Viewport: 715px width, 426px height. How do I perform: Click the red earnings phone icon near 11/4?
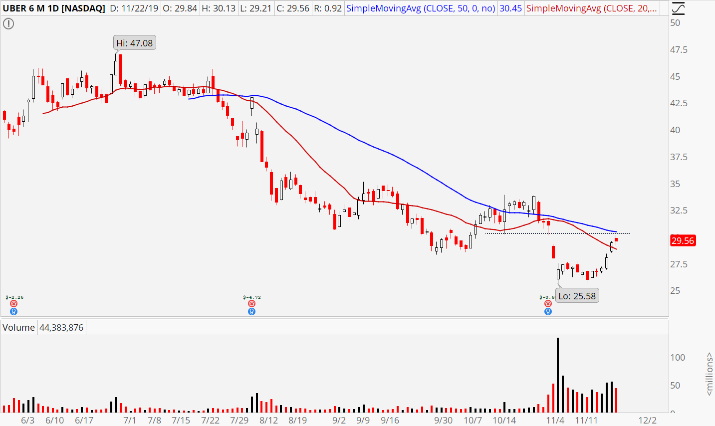[548, 304]
